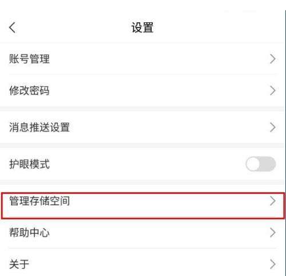Click chevron beside 关于

273,264
